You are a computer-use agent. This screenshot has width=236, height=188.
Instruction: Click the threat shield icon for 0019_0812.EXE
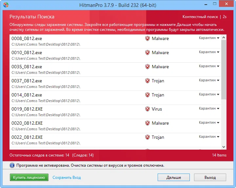coord(147,109)
